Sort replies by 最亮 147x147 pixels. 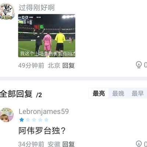click(x=99, y=93)
